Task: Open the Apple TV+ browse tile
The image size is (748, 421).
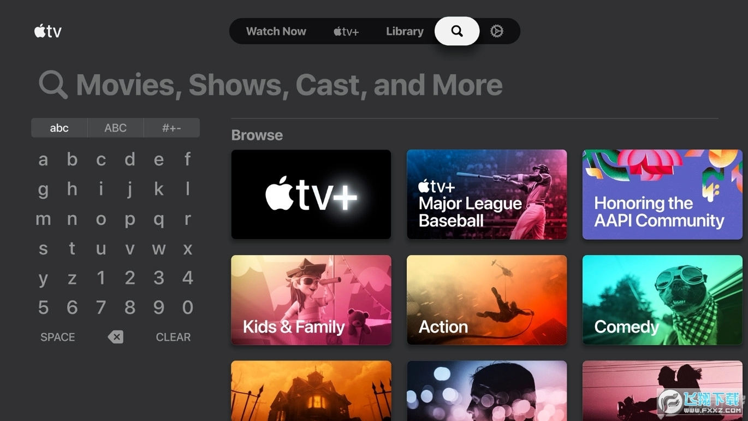Action: 311,194
